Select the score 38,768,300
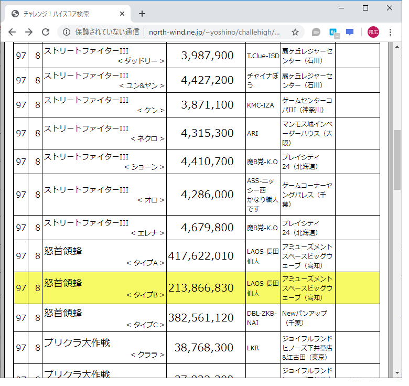This screenshot has height=386, width=409. 204,348
